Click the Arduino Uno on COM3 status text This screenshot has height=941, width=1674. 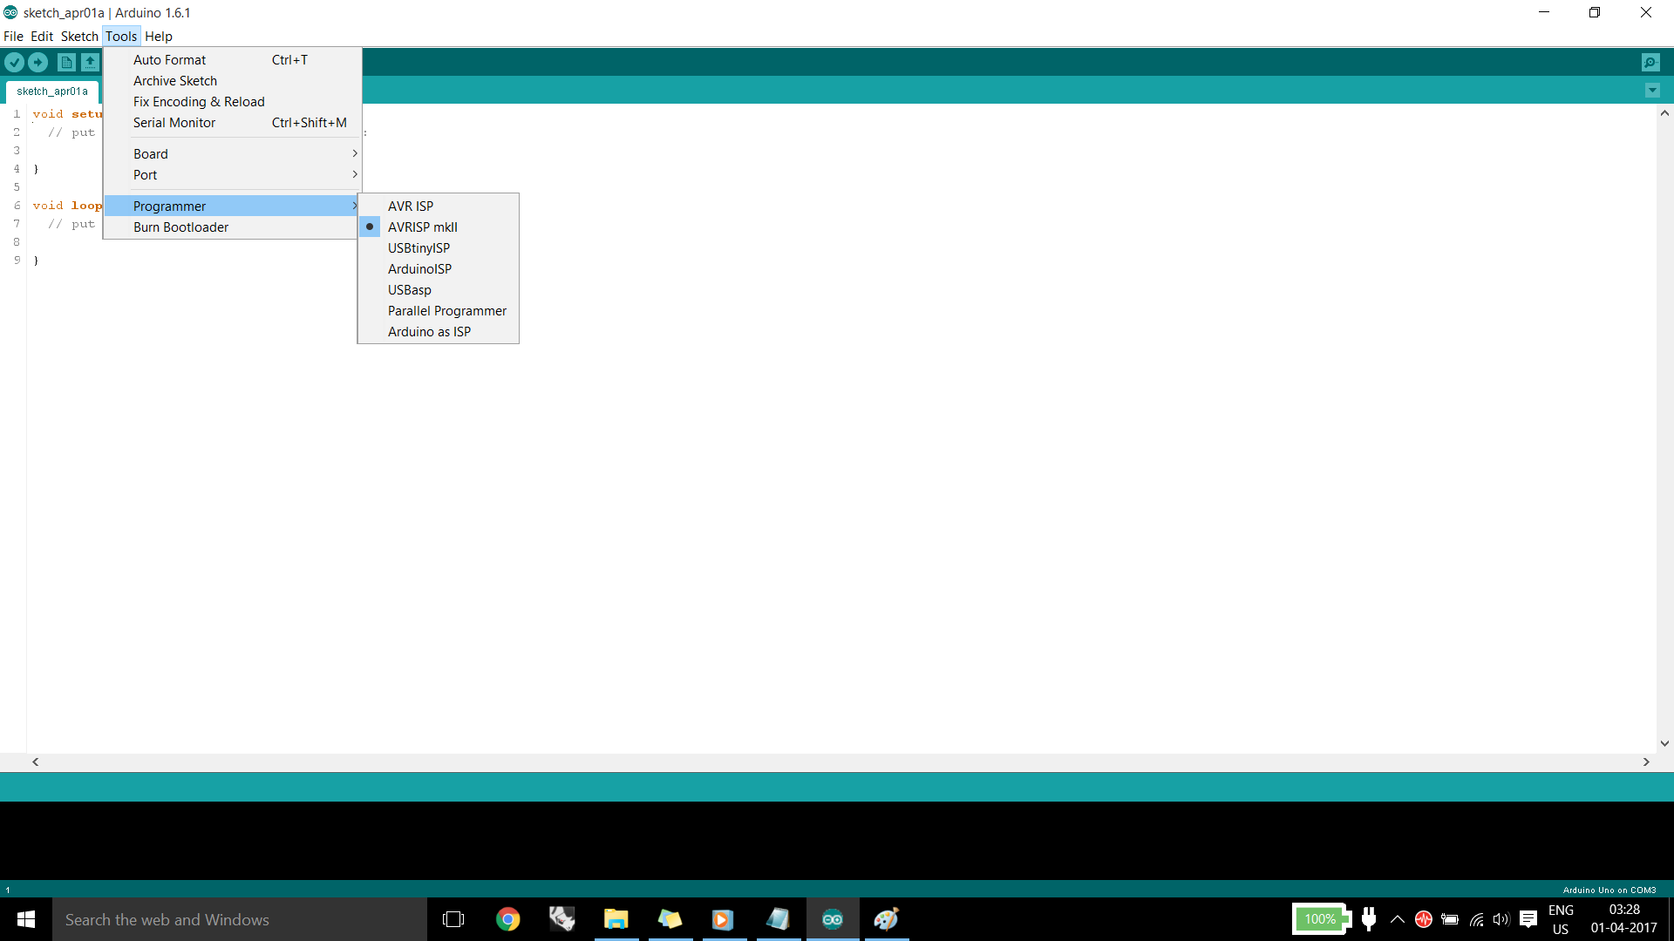tap(1609, 890)
